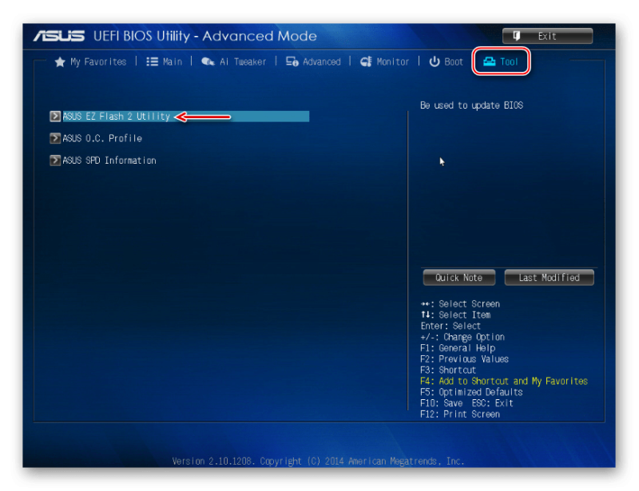Go to the Advanced tab

[x=313, y=62]
